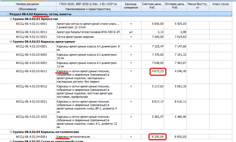Collapse Группа 08.4.02.04 Каркасы металлические
The width and height of the screenshot is (236, 142).
11,132
